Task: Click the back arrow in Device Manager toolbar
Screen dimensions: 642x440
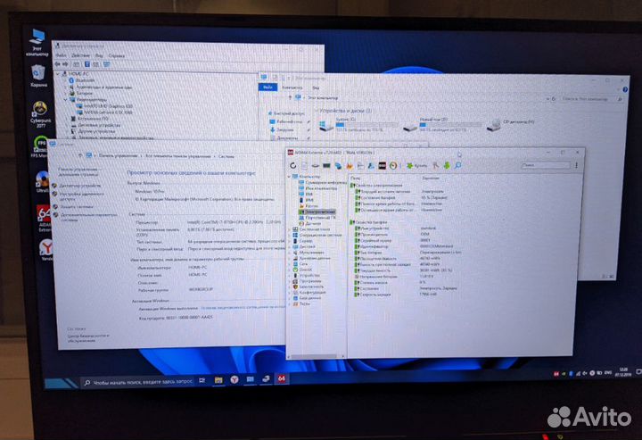Action: [58, 64]
